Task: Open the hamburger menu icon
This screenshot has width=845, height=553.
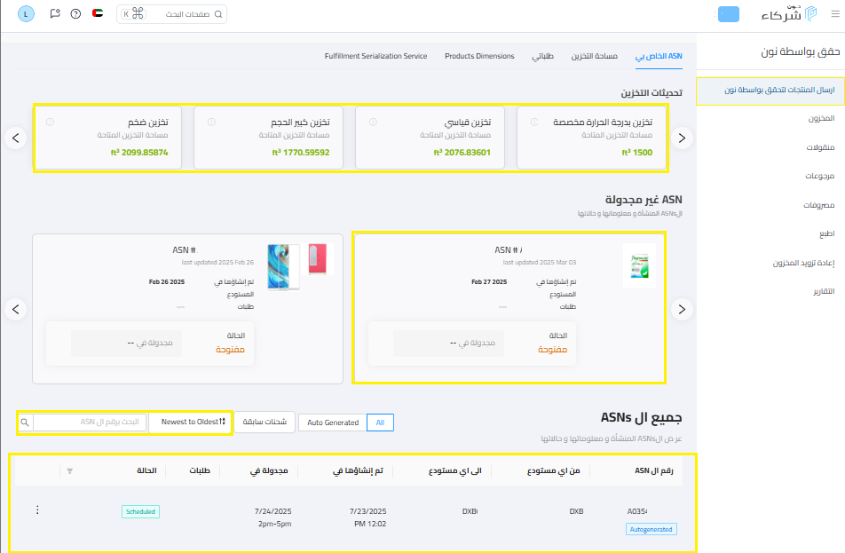Action: point(834,14)
